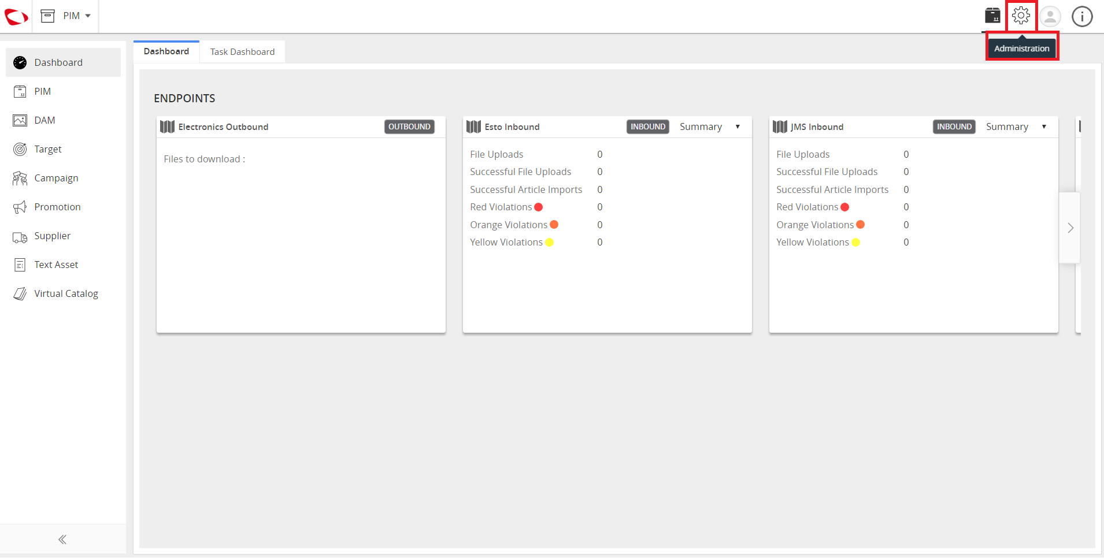Show next endpoints with right arrow
The width and height of the screenshot is (1104, 558).
tap(1070, 228)
